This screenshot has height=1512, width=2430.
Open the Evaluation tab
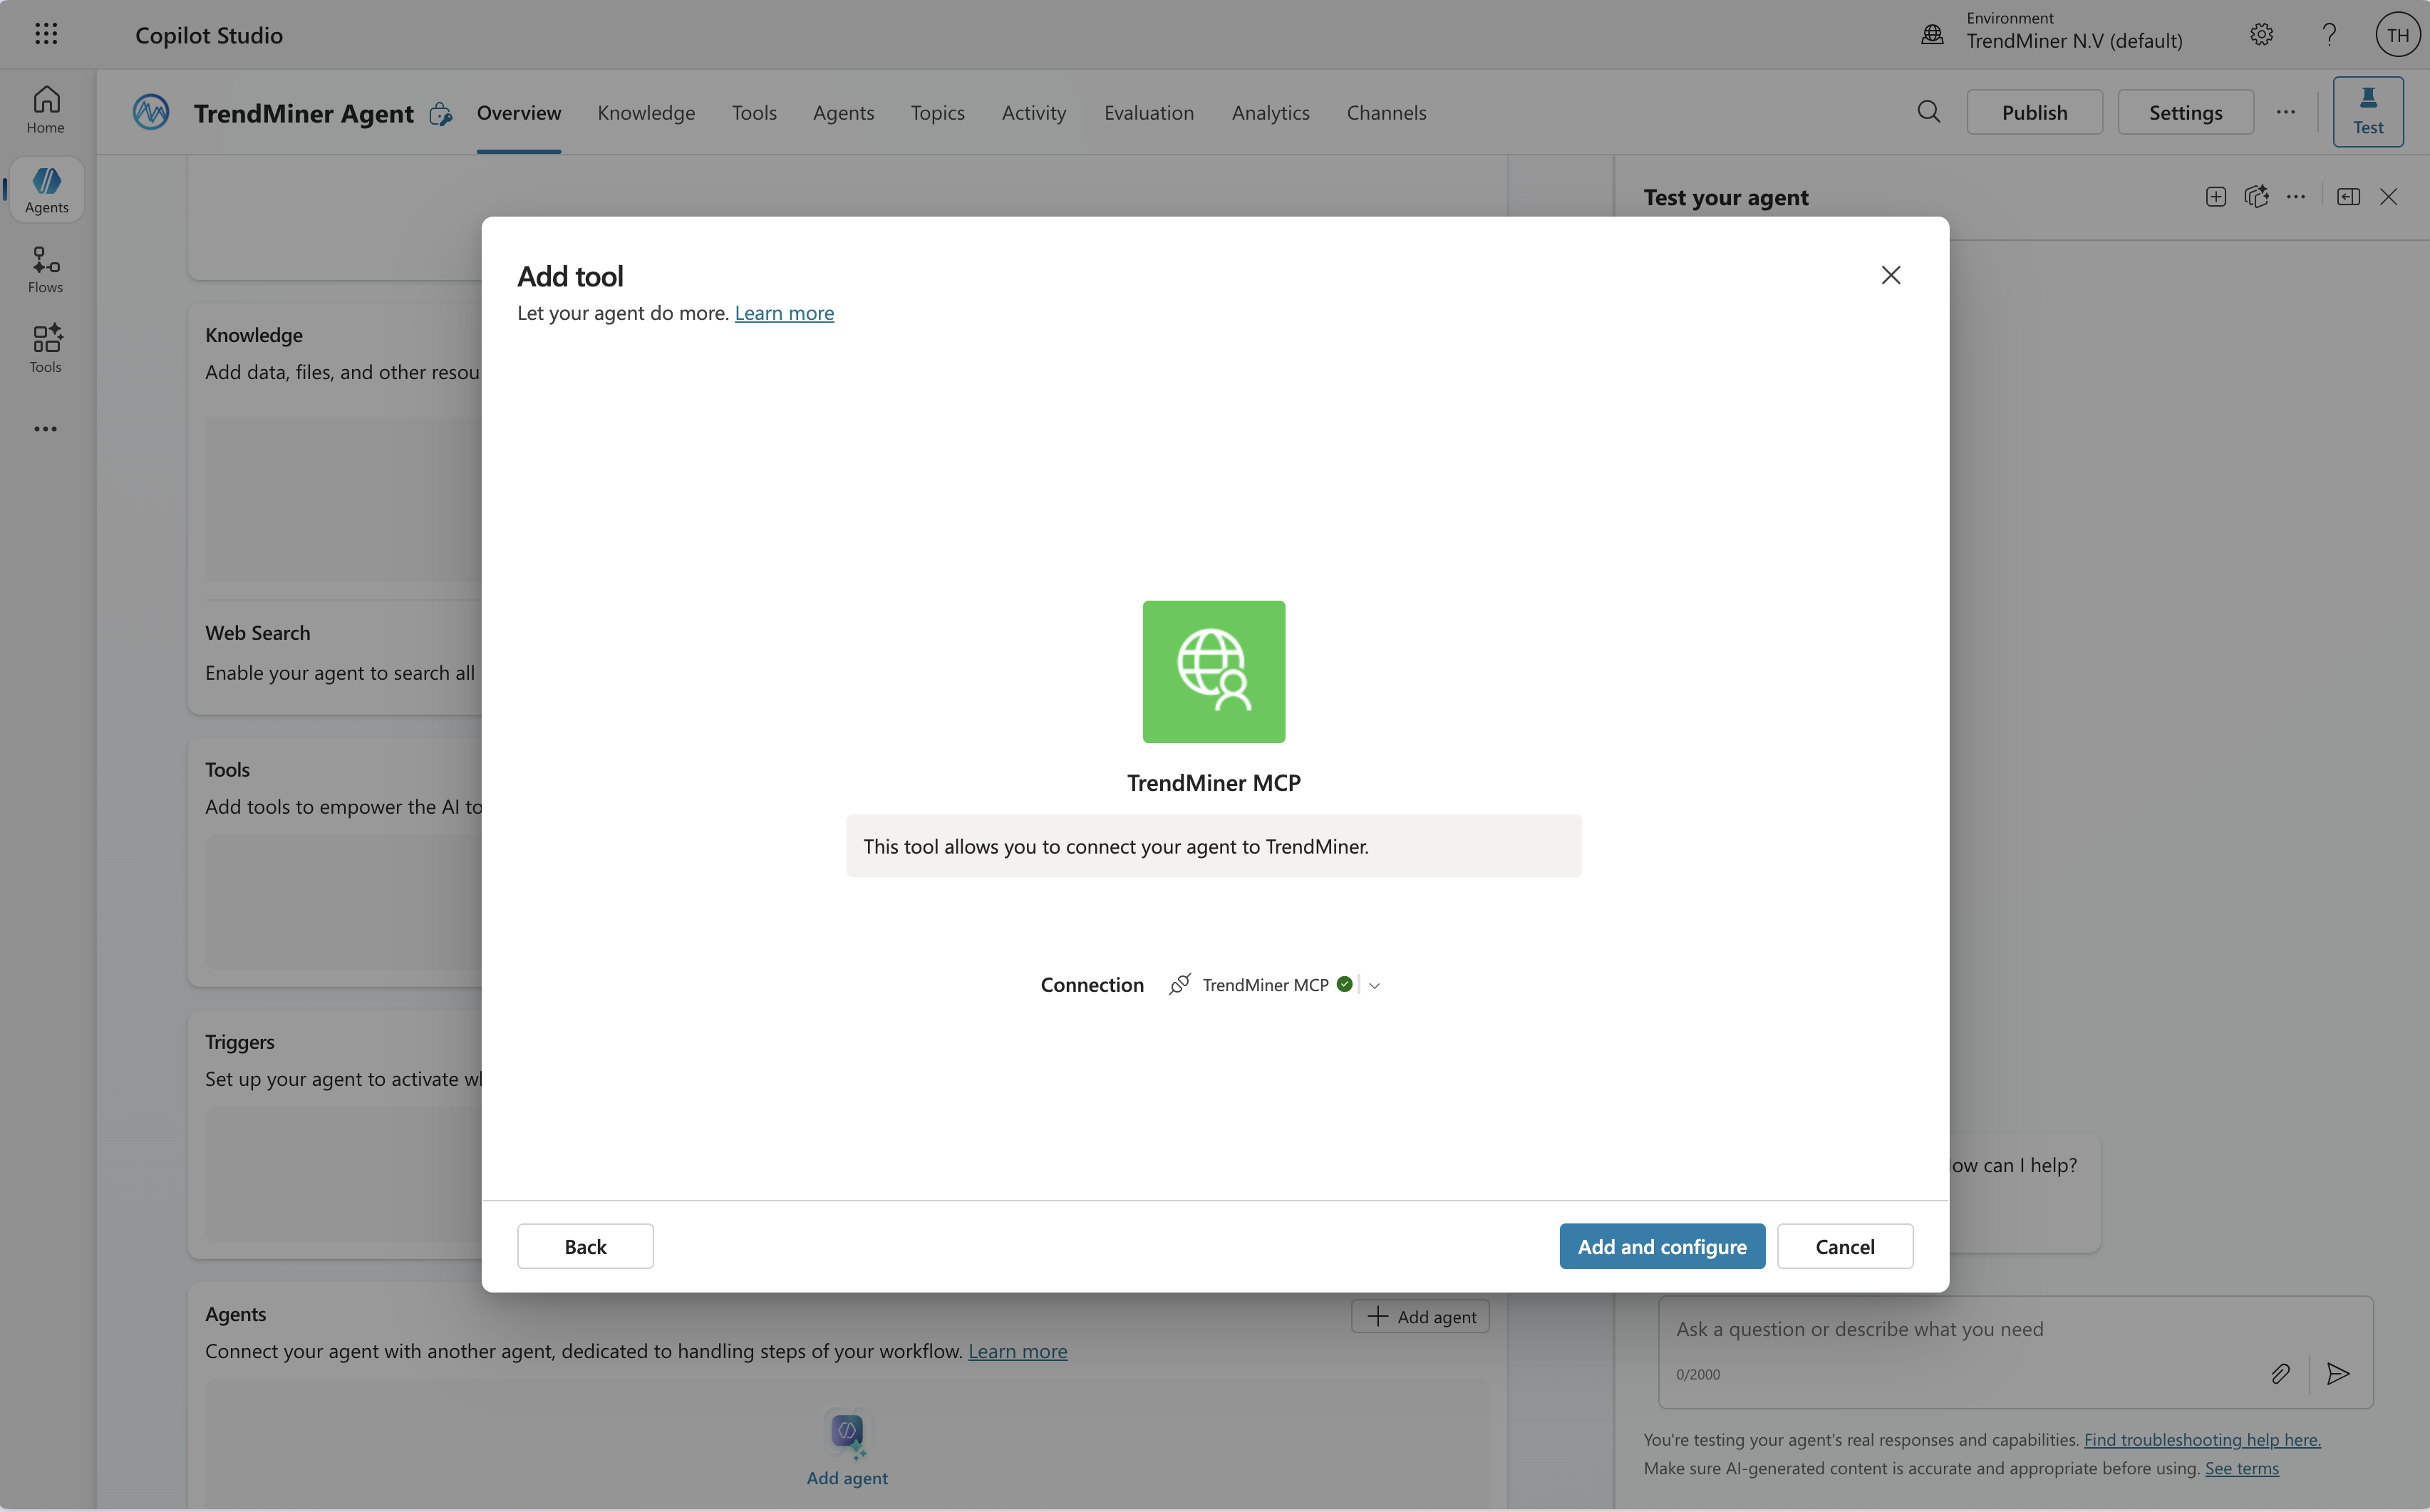point(1149,112)
